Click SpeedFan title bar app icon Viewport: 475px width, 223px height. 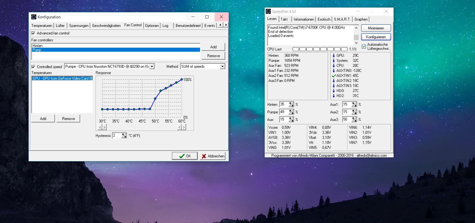(x=268, y=11)
